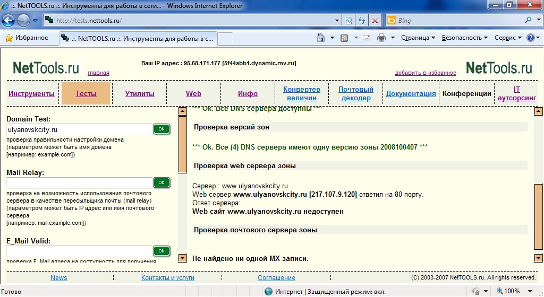This screenshot has height=297, width=544.
Task: Submit Domain Test with OK button
Action: [x=161, y=129]
